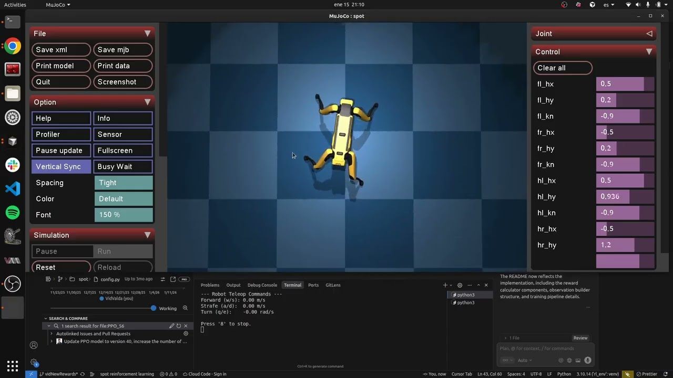
Task: Collapse the File section
Action: click(x=148, y=34)
